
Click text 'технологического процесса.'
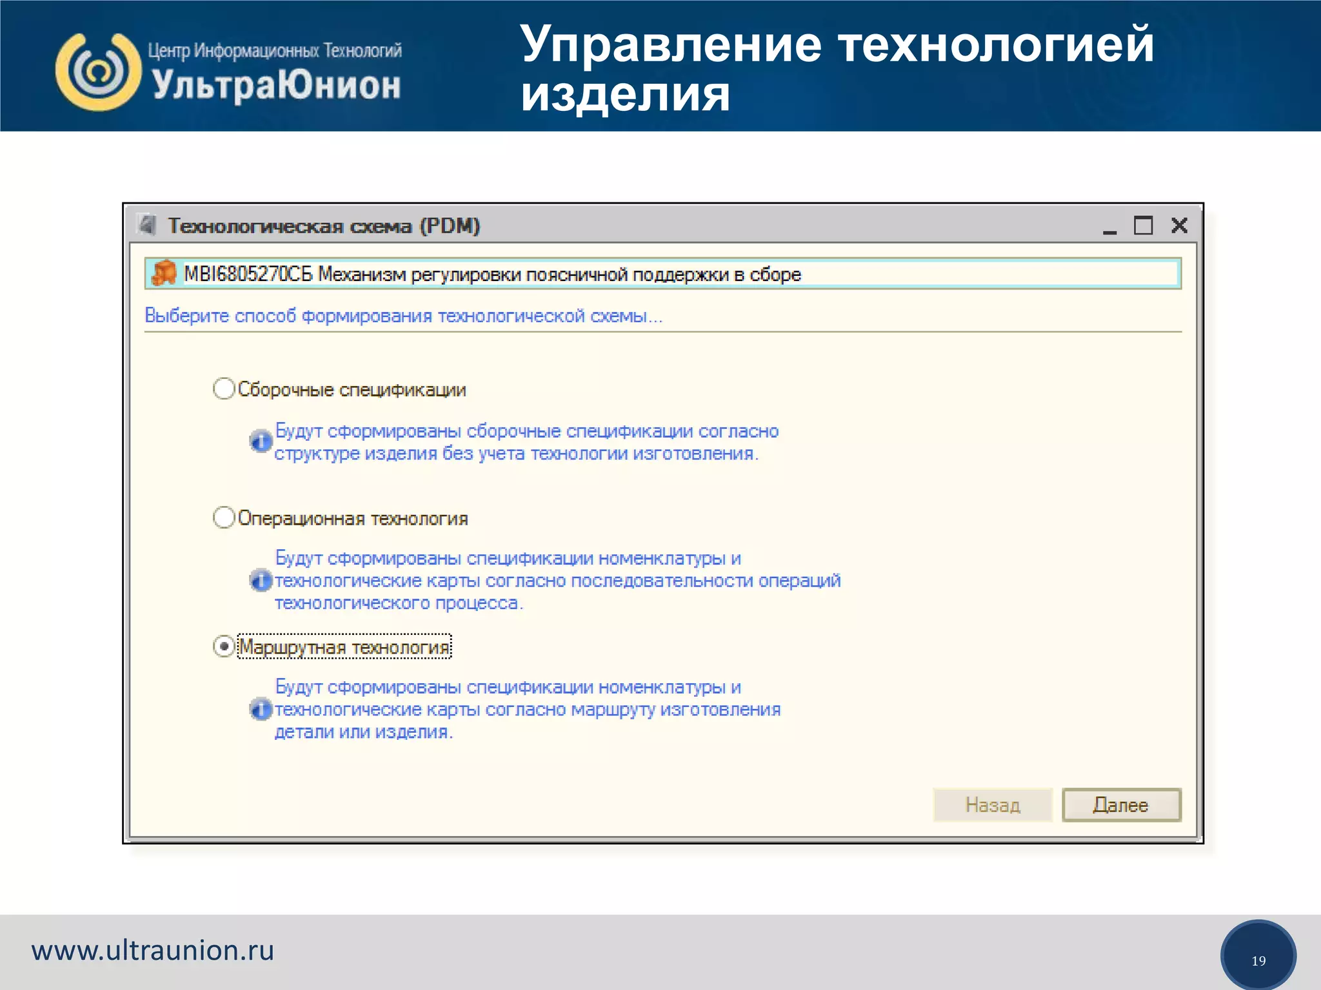[399, 603]
